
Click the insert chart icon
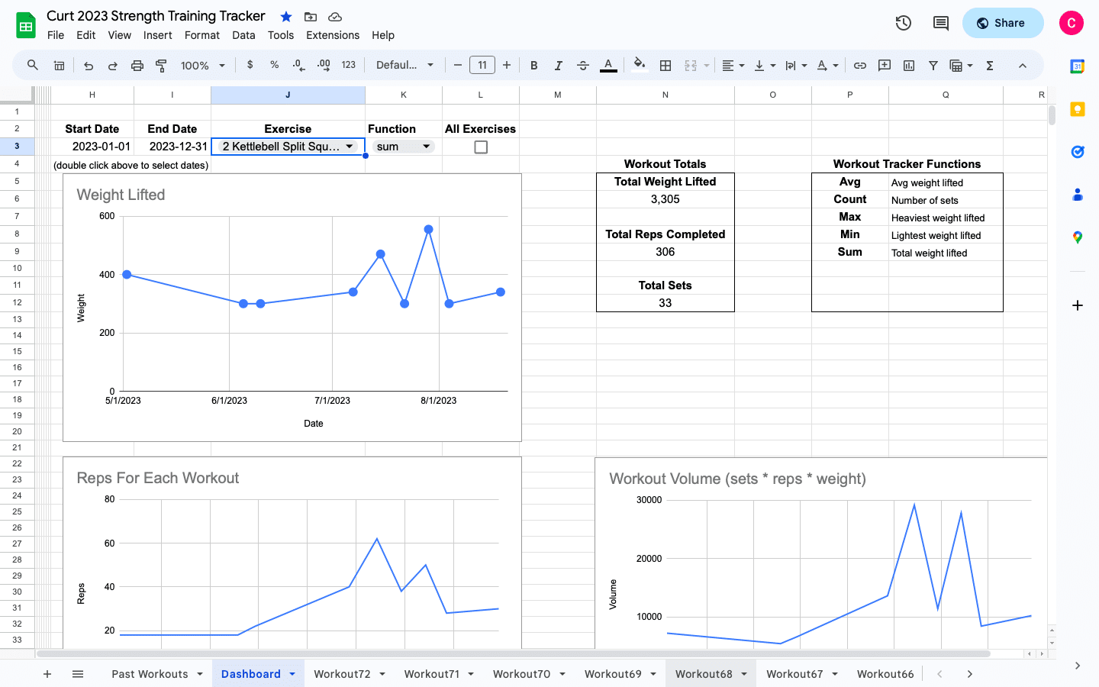908,66
